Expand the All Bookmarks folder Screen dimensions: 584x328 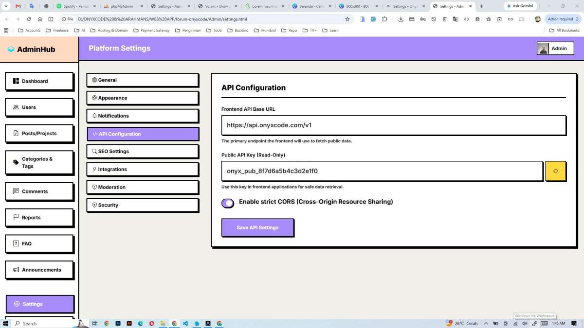click(564, 30)
